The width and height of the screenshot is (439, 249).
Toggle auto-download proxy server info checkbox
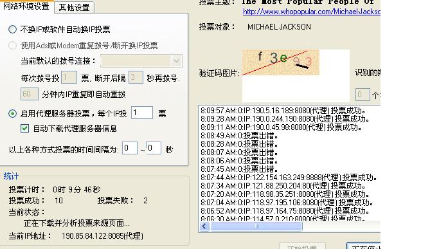pos(24,129)
